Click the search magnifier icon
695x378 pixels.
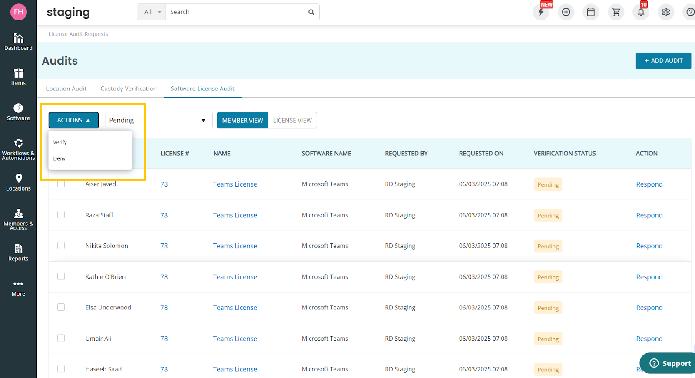tap(311, 12)
